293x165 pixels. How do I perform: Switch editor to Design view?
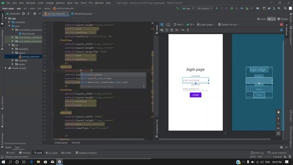click(x=282, y=19)
